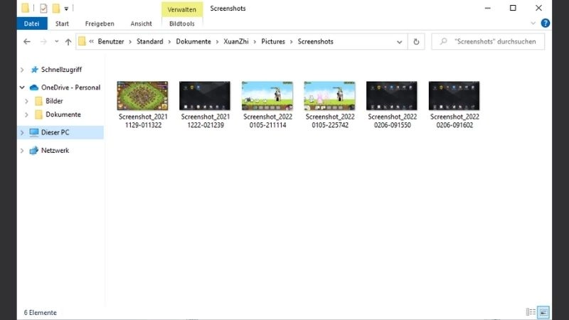Open recent locations dropdown arrow

[x=57, y=41]
